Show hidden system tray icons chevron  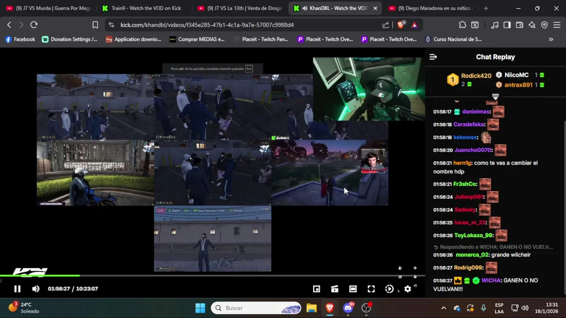[444, 308]
